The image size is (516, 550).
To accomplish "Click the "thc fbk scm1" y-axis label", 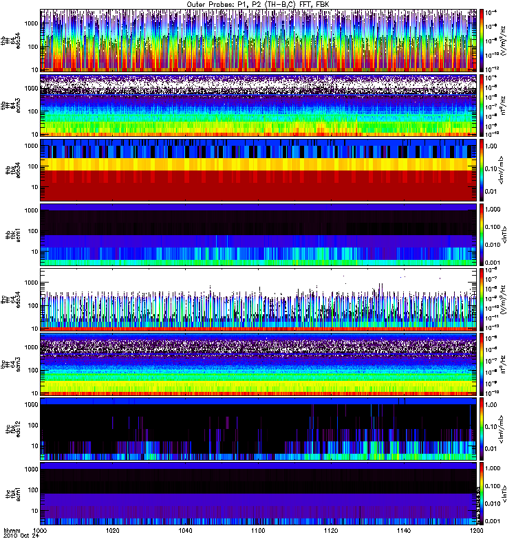I will [13, 494].
